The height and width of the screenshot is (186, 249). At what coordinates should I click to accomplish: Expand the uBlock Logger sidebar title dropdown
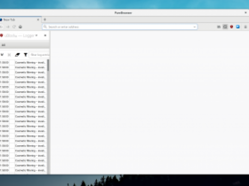(x=36, y=35)
